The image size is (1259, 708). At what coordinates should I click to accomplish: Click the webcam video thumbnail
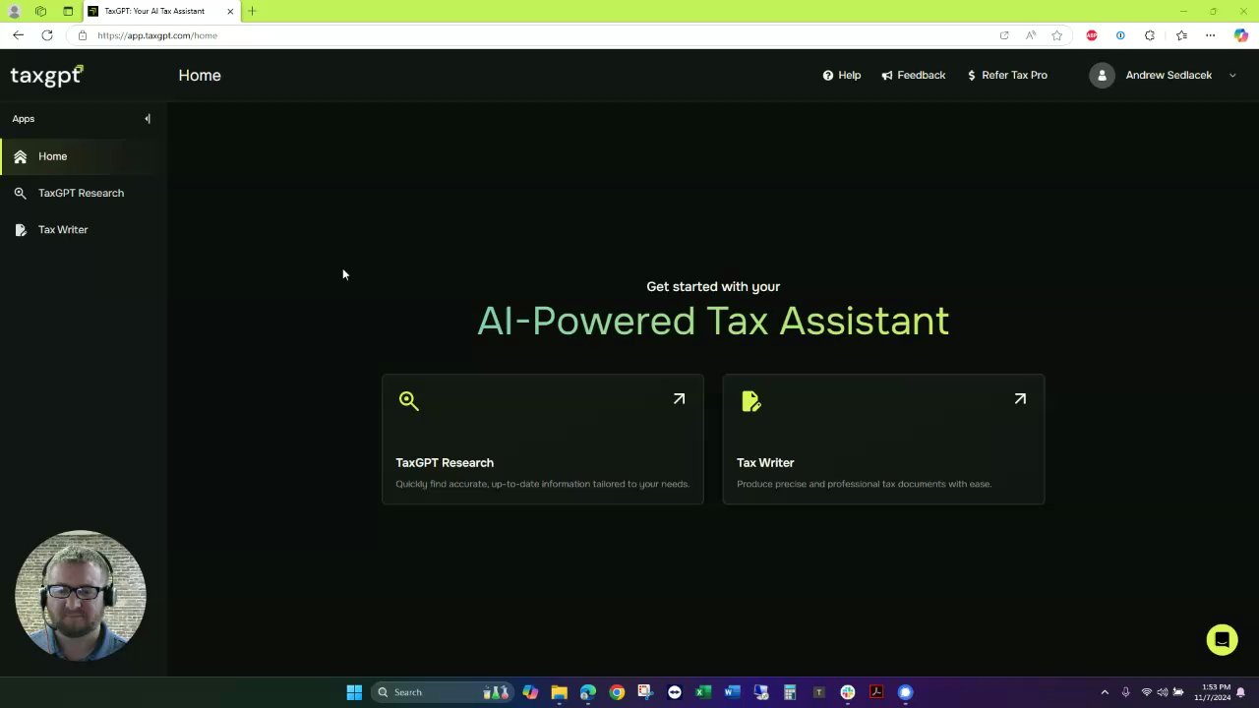tap(81, 596)
